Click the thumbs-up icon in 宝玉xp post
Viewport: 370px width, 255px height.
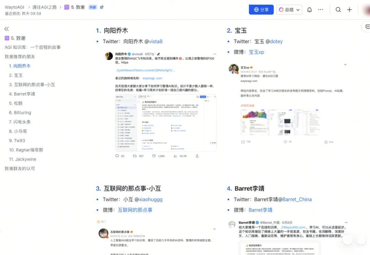pyautogui.click(x=326, y=142)
